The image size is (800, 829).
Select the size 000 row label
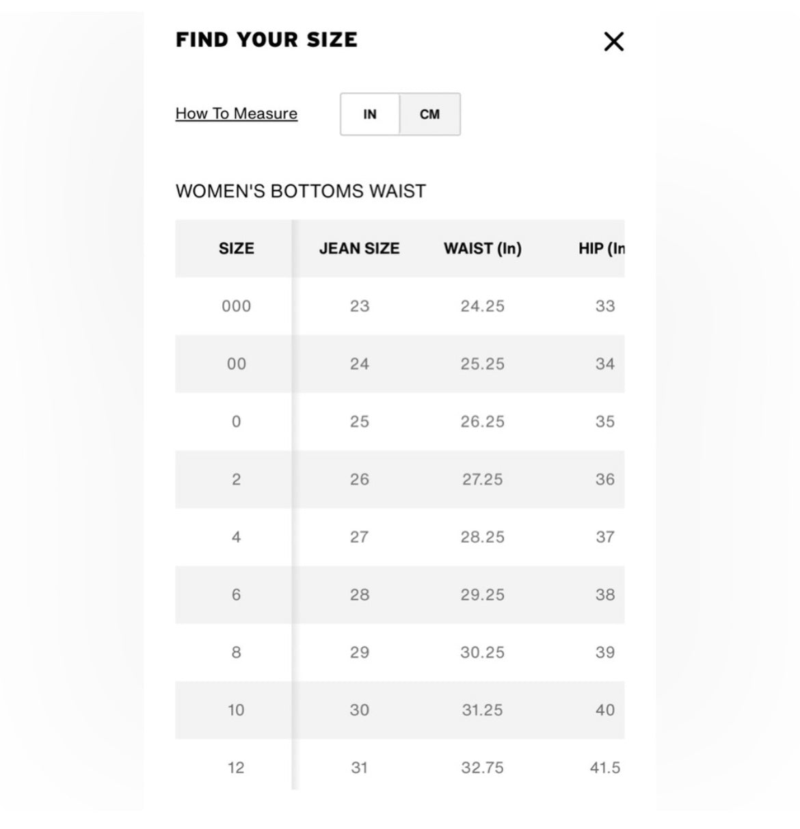236,306
